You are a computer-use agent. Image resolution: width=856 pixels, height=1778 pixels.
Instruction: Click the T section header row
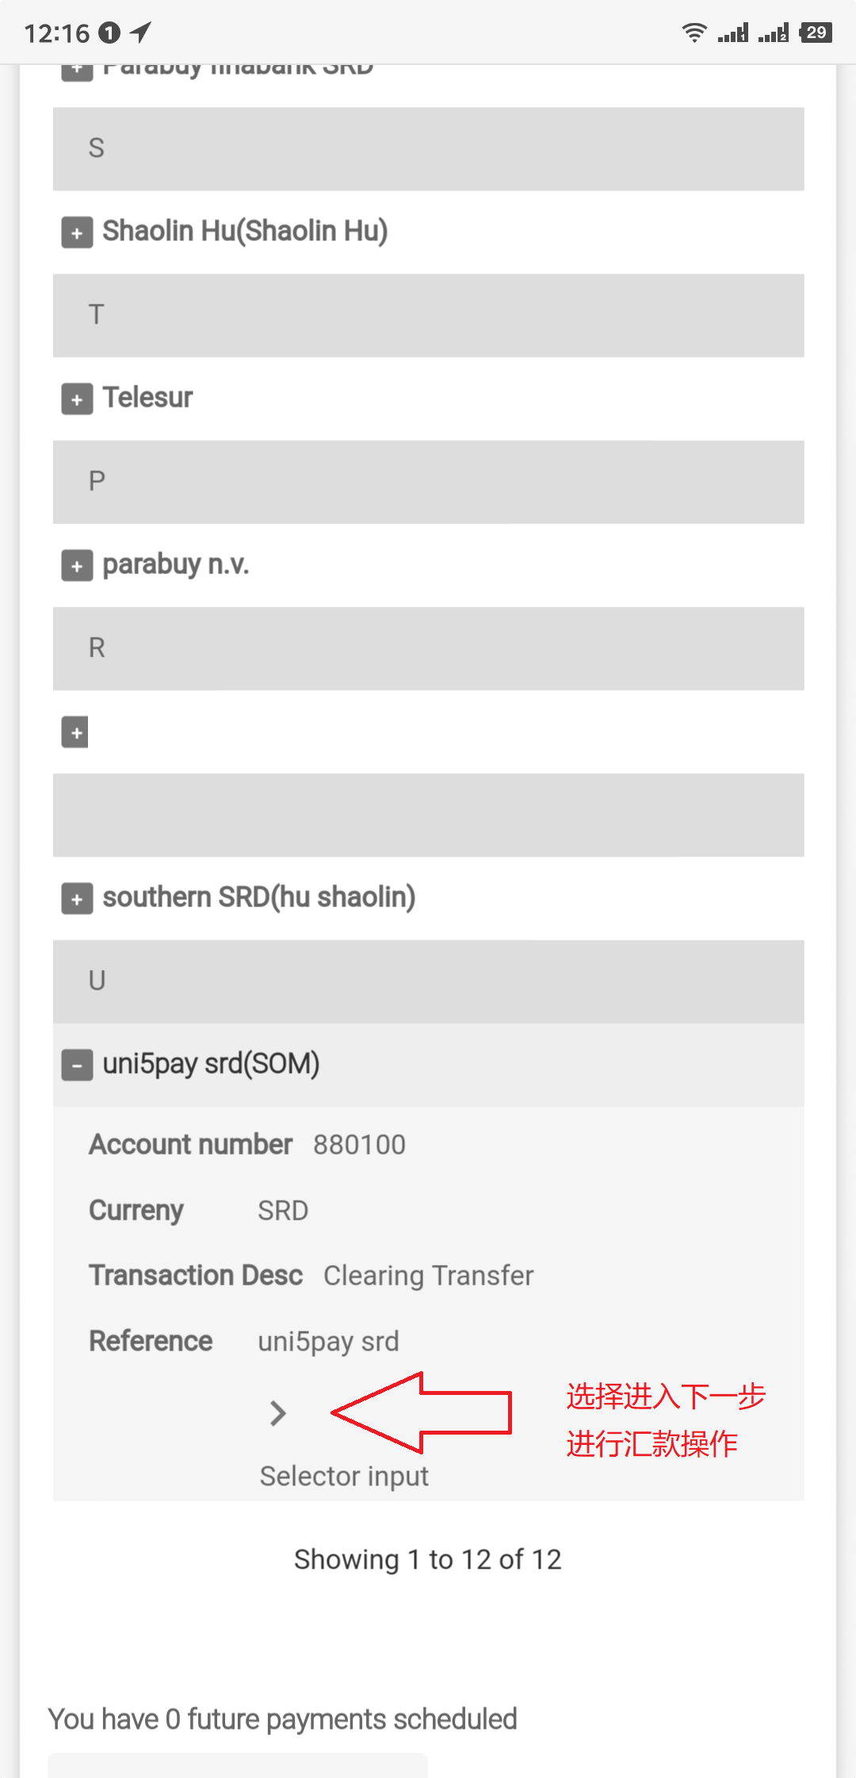tap(428, 315)
